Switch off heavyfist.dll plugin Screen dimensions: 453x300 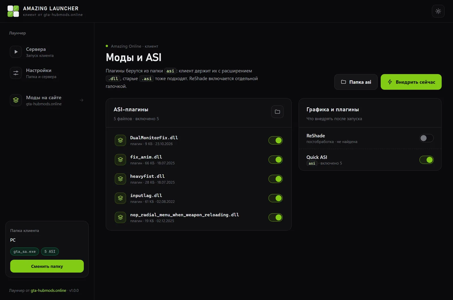[275, 179]
